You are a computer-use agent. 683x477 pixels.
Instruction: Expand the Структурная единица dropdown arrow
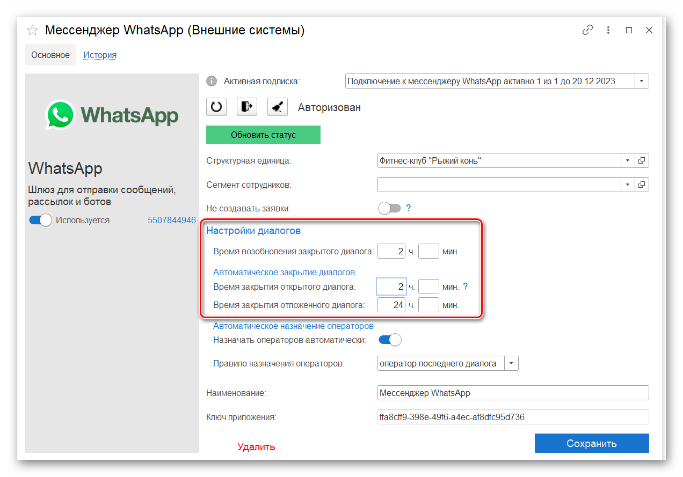pyautogui.click(x=628, y=160)
